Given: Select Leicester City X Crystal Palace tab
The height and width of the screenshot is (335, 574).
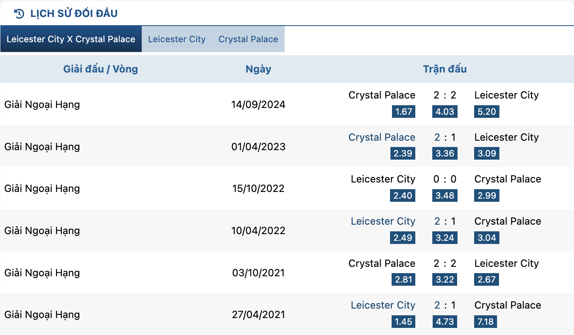Looking at the screenshot, I should click(71, 39).
